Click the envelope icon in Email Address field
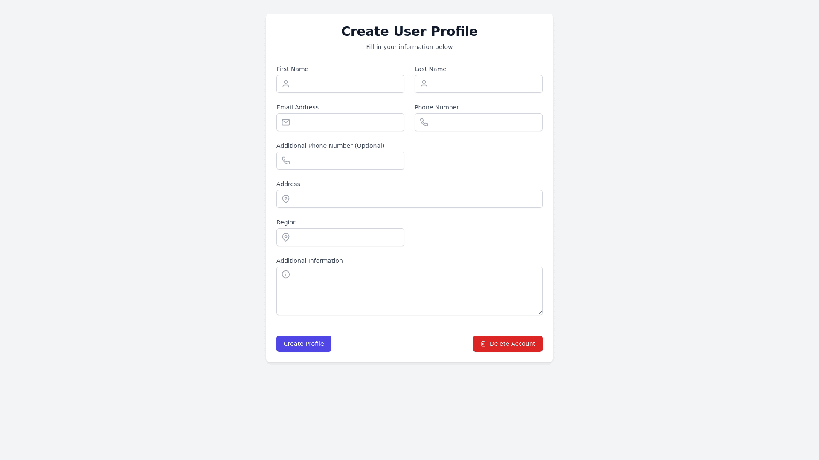 (286, 122)
